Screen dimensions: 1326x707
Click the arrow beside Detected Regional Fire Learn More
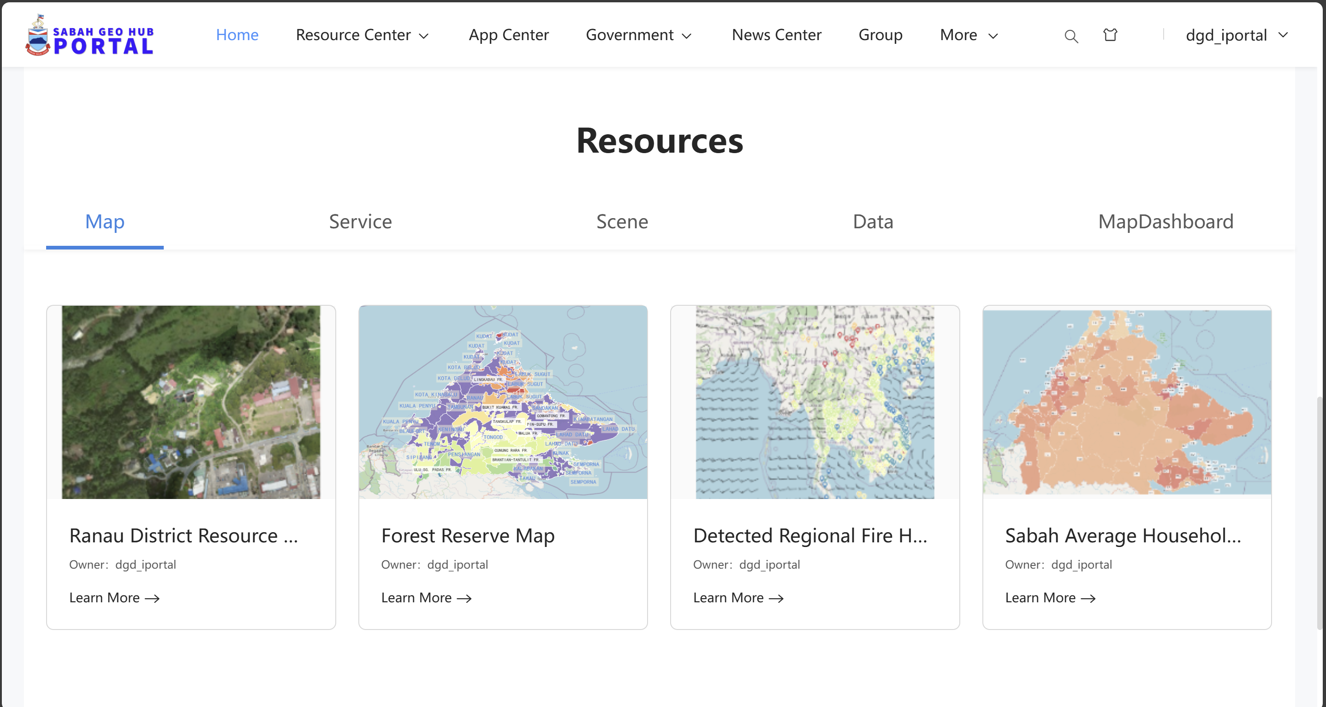coord(776,598)
